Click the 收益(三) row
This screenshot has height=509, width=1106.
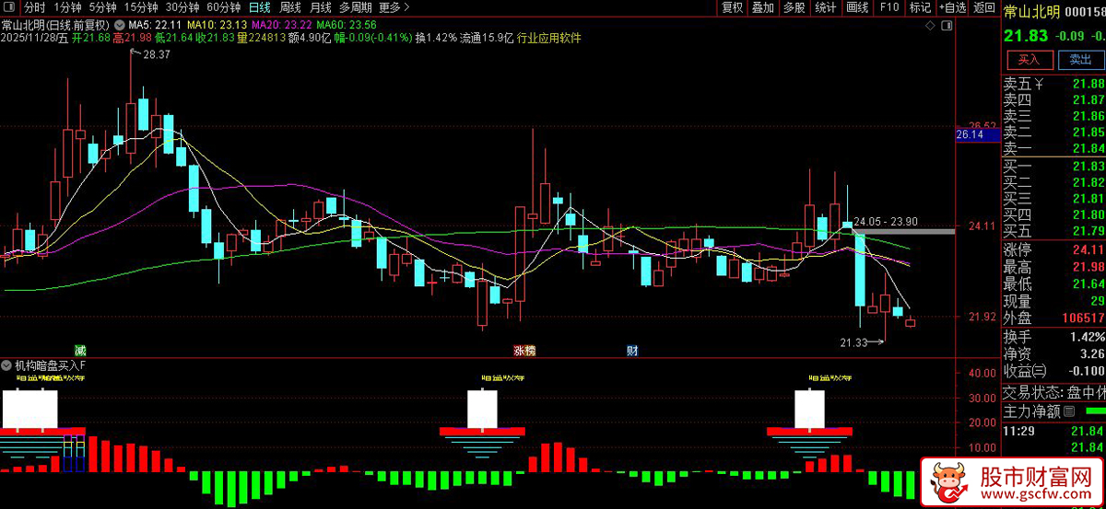click(1053, 370)
